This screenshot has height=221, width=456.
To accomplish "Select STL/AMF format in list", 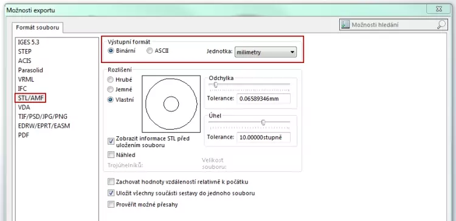I will [30, 98].
